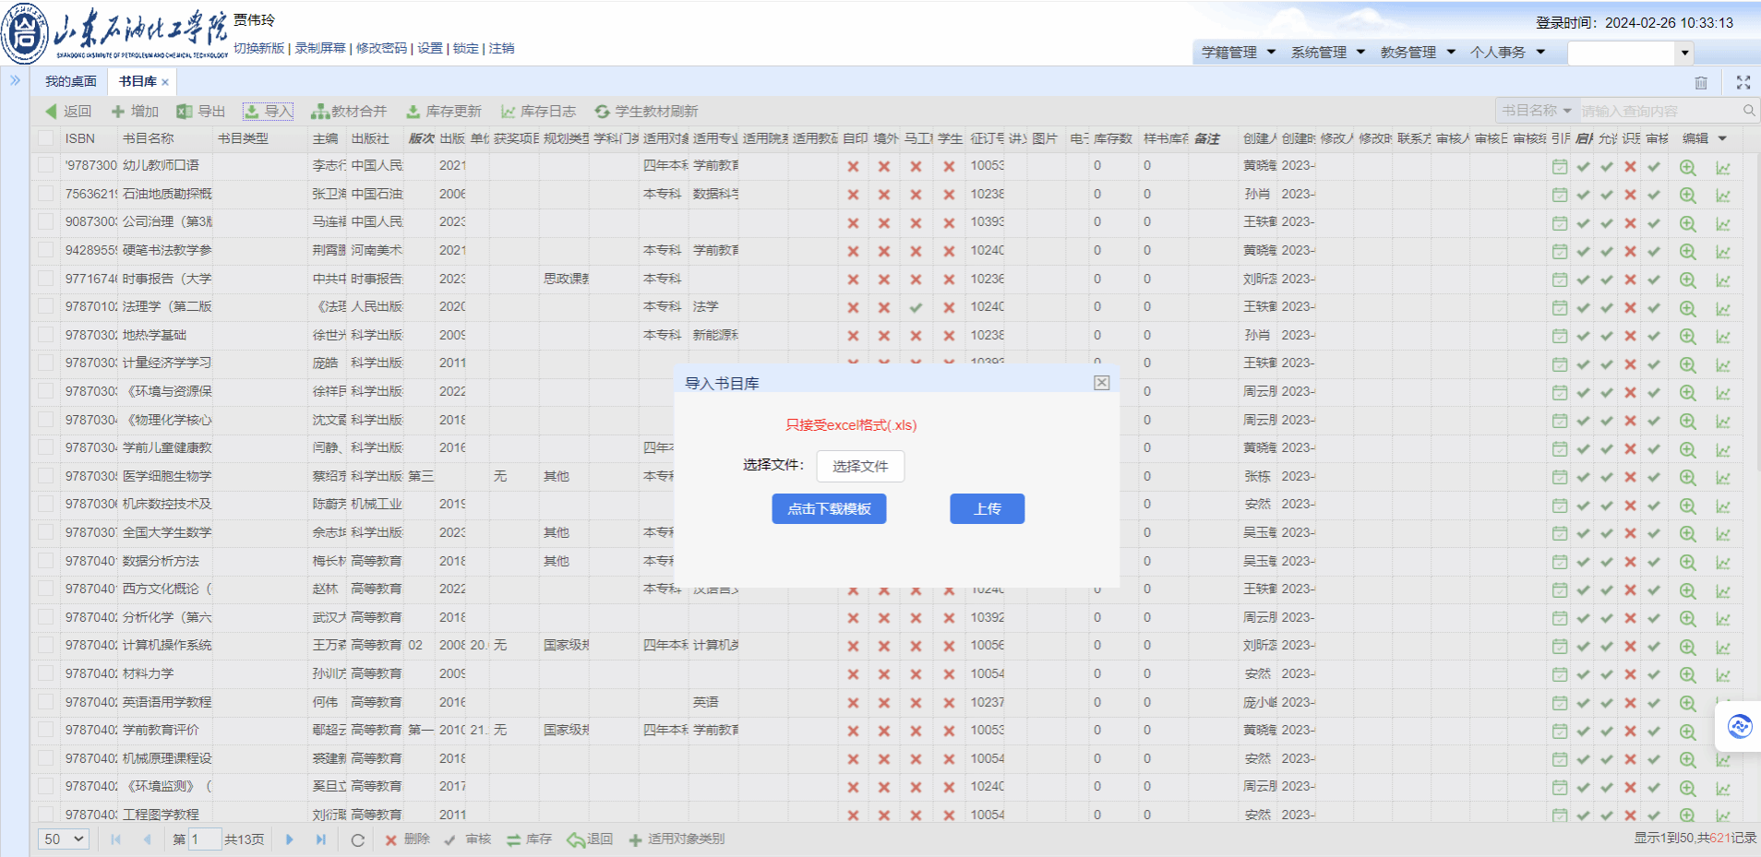Image resolution: width=1761 pixels, height=857 pixels.
Task: Click 库存日志 chart toolbar button
Action: (538, 112)
